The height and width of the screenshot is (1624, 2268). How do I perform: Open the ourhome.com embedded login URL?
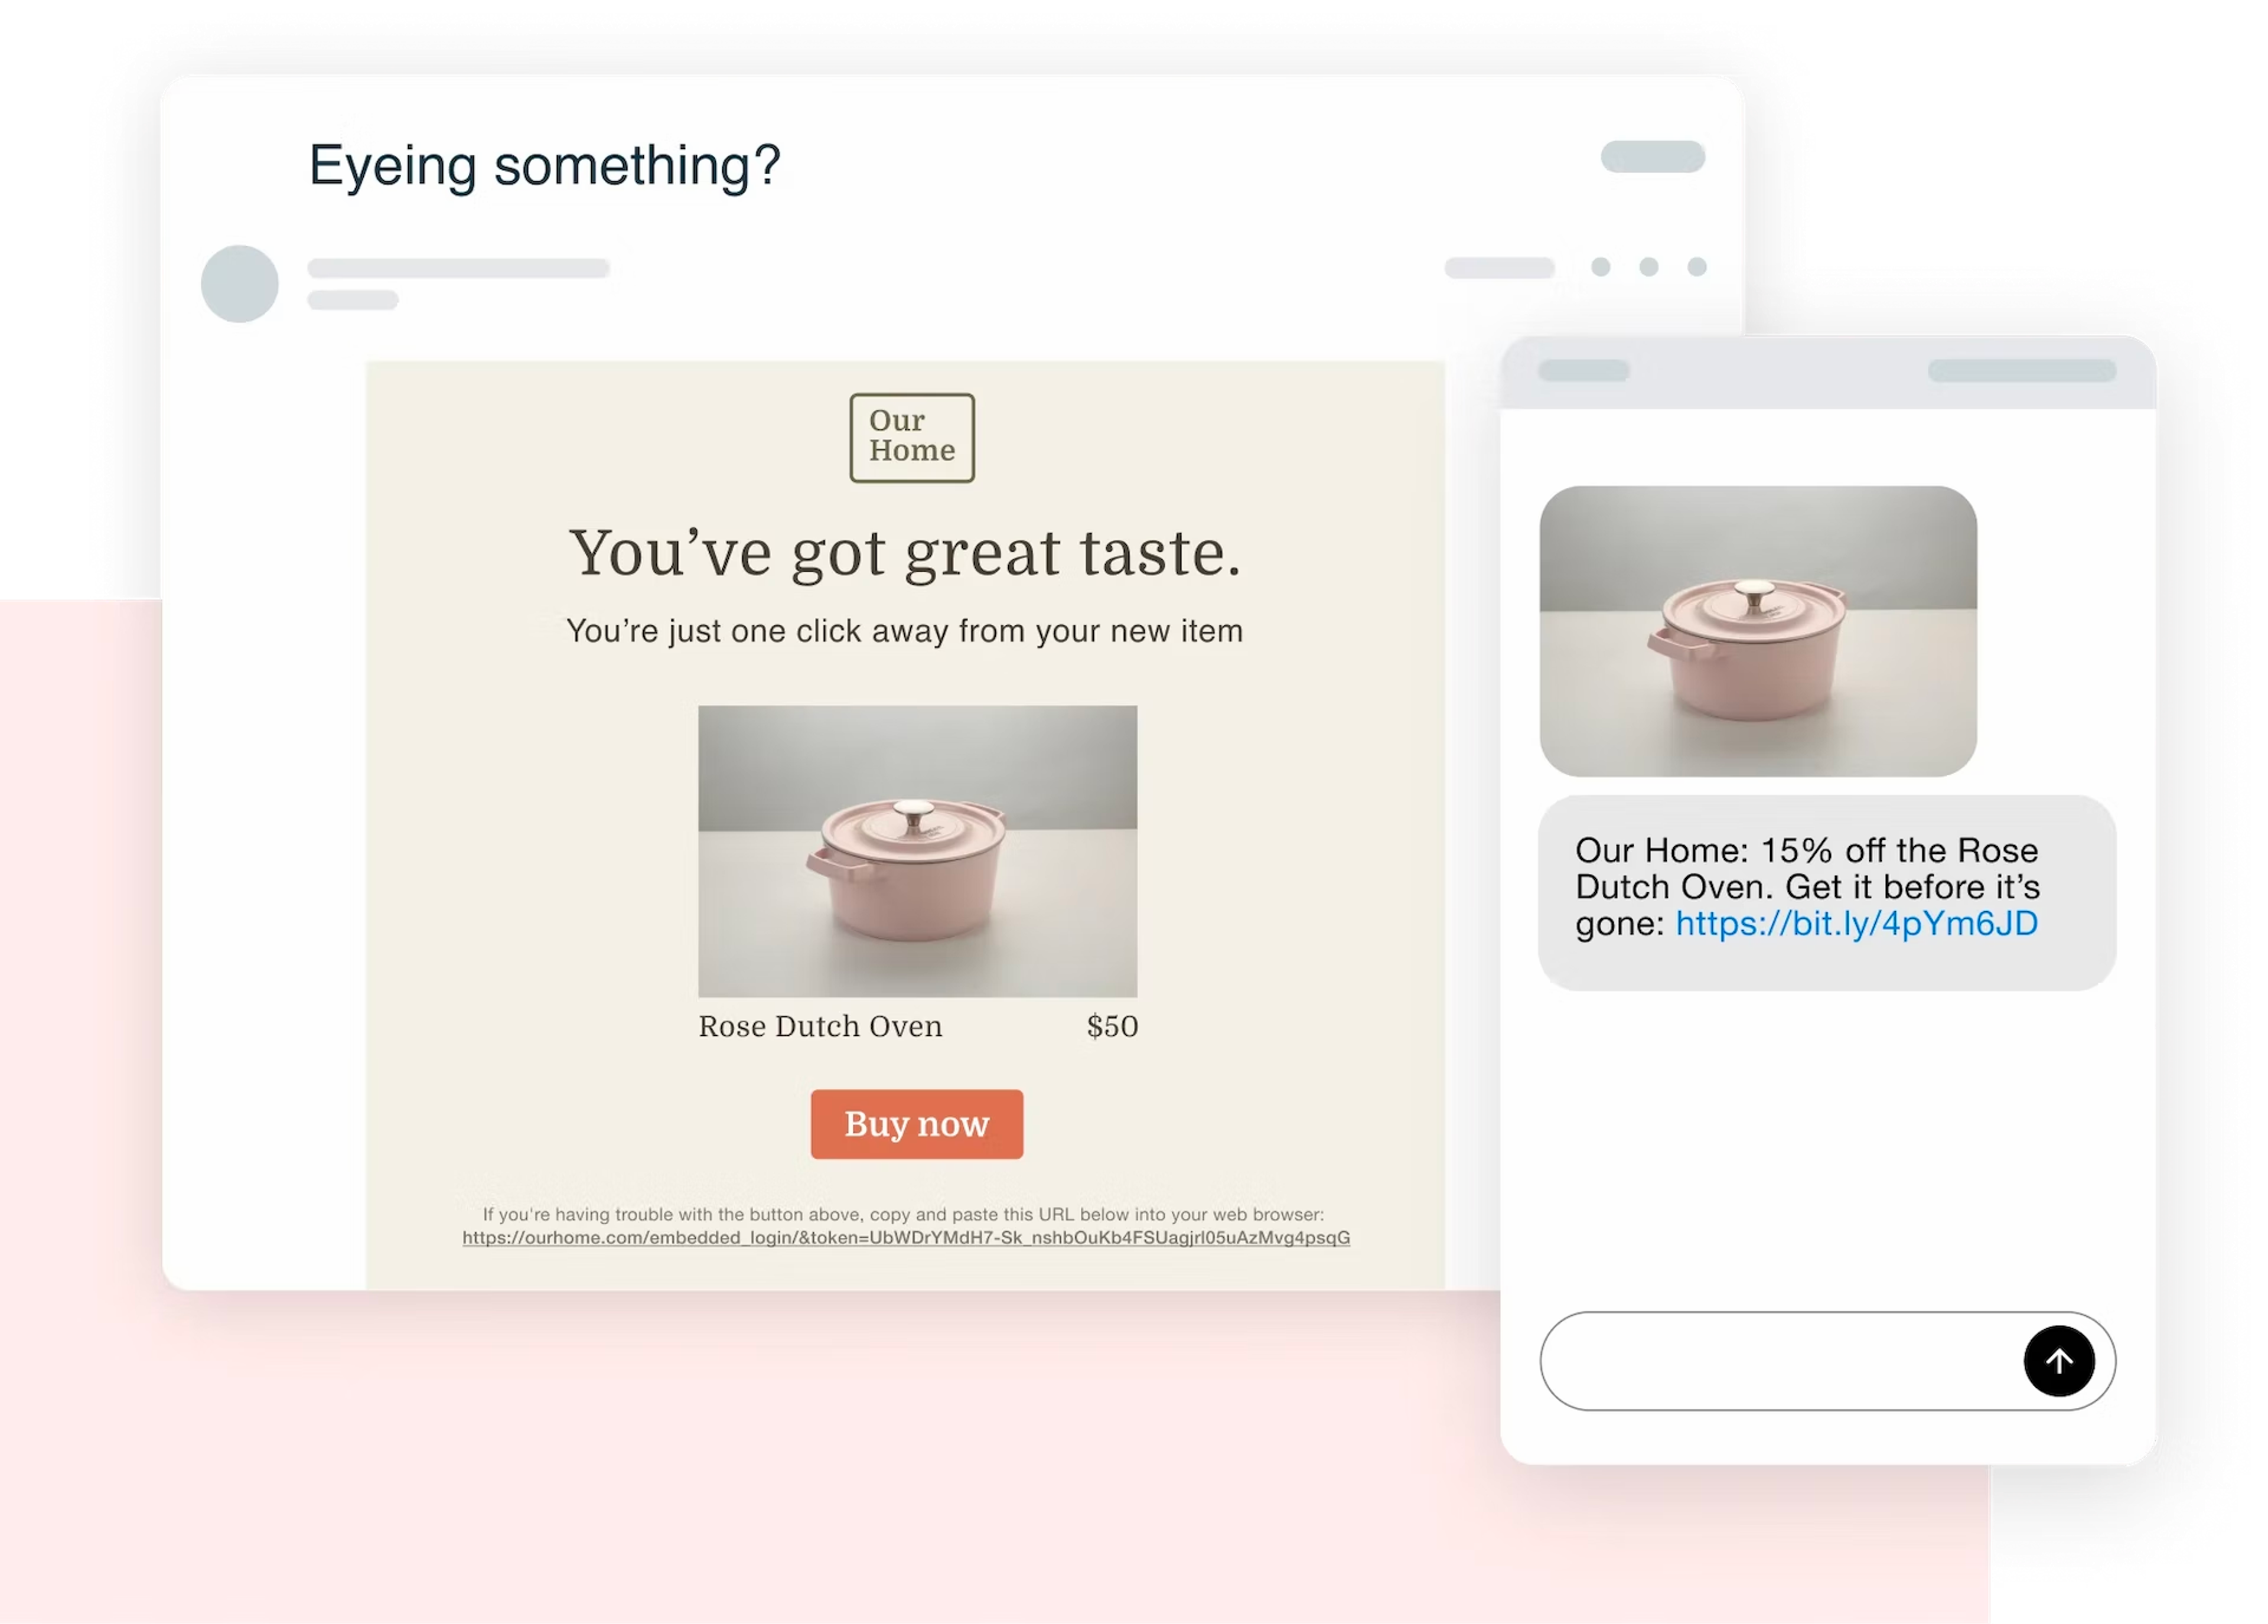click(x=905, y=1238)
